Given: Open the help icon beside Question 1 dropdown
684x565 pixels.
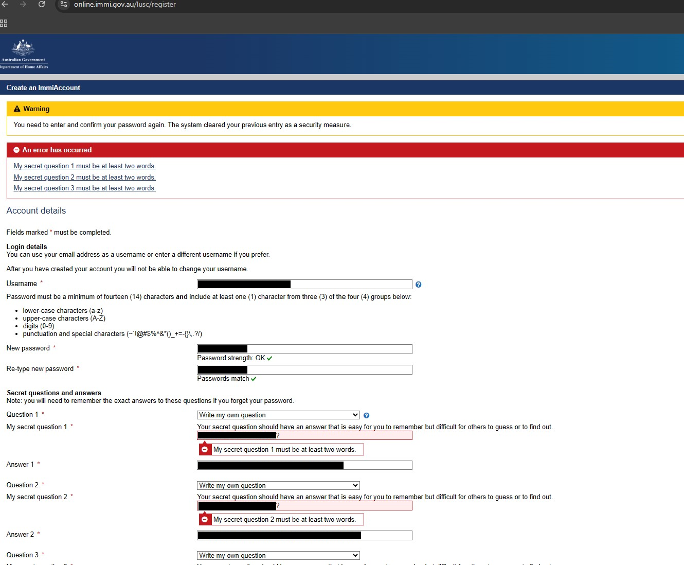Looking at the screenshot, I should [366, 416].
